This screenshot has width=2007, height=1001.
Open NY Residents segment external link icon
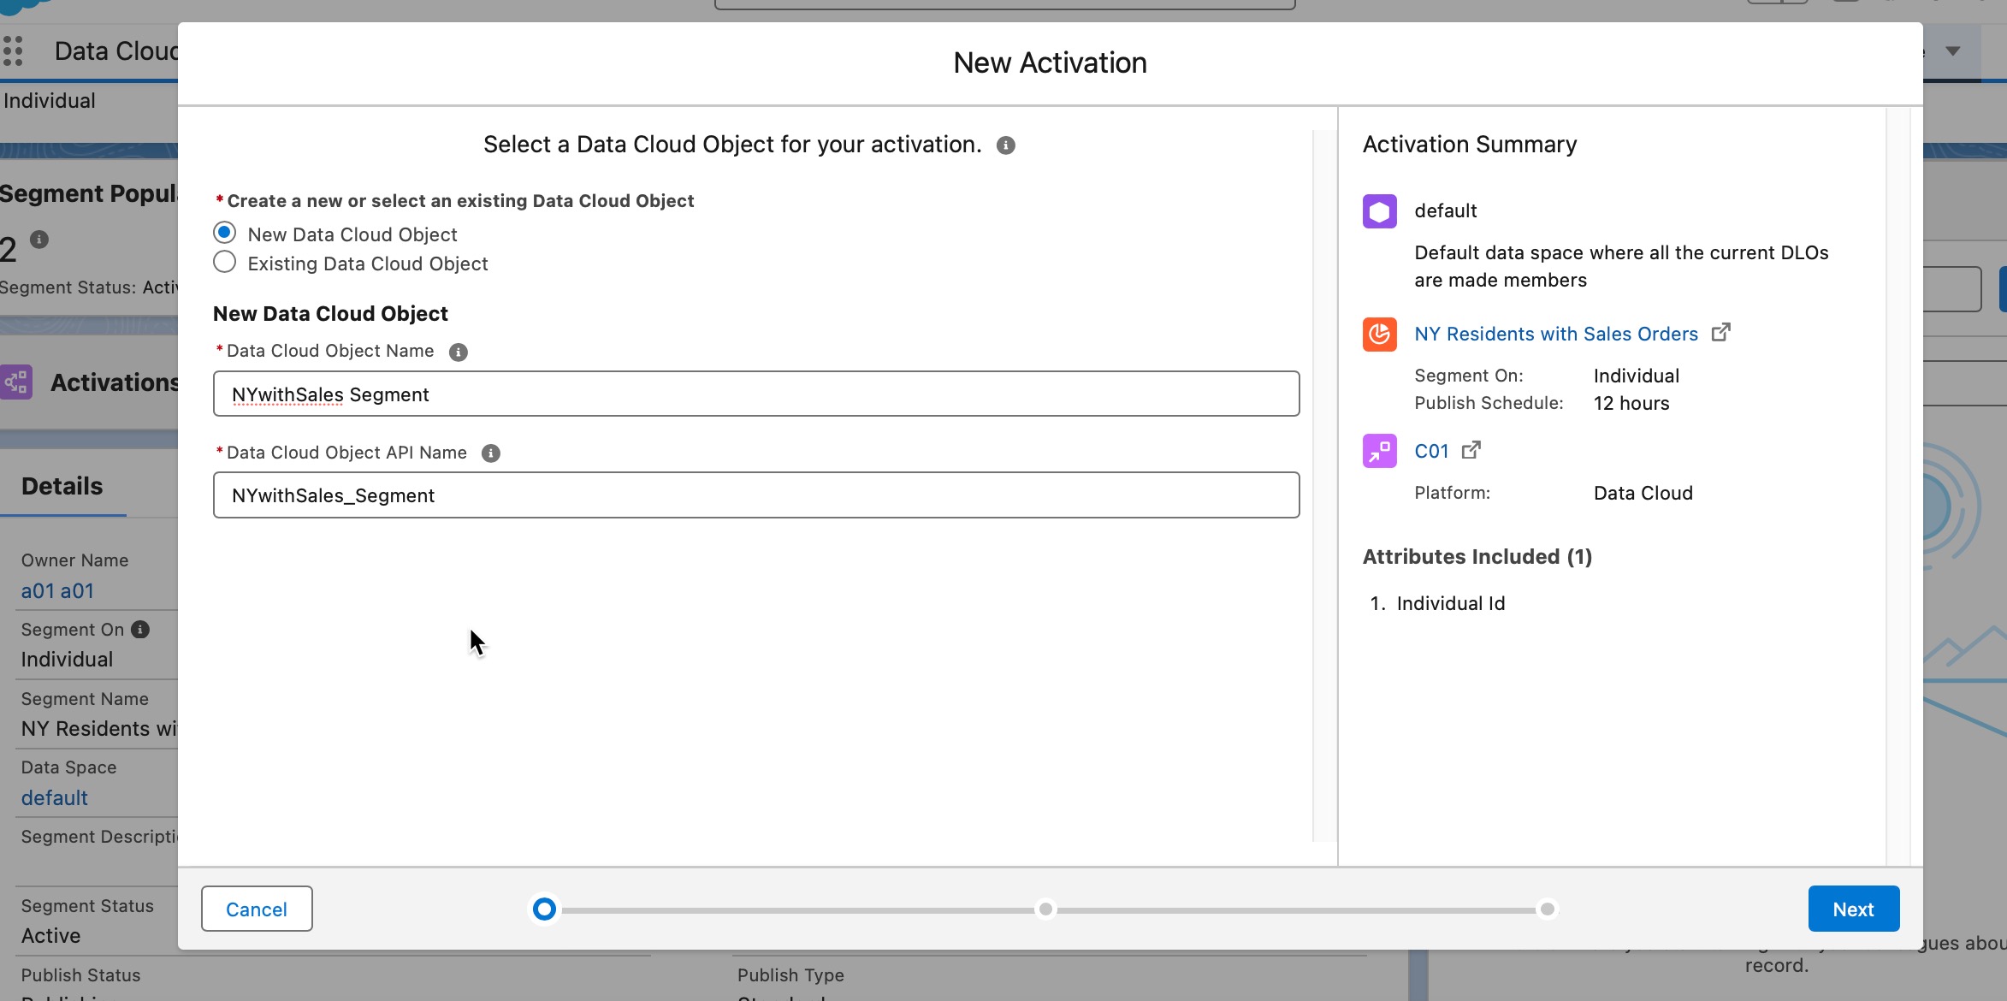pos(1720,333)
